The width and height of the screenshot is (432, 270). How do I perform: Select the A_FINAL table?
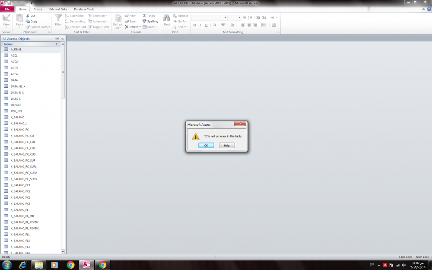[x=31, y=49]
